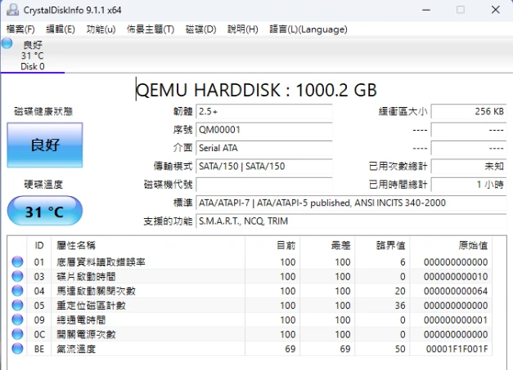
Task: Click the Disk 0 status orb icon
Action: pyautogui.click(x=7, y=43)
